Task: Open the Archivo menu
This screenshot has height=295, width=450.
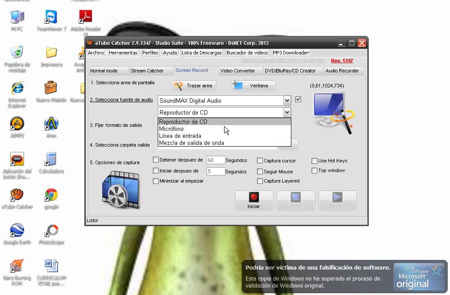Action: [96, 53]
